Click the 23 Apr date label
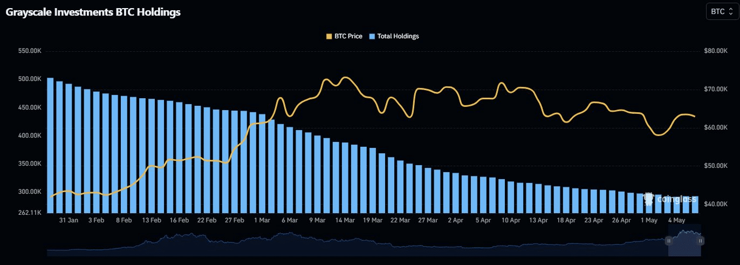 tap(593, 221)
